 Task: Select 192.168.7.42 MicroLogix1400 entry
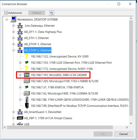(x=64, y=93)
